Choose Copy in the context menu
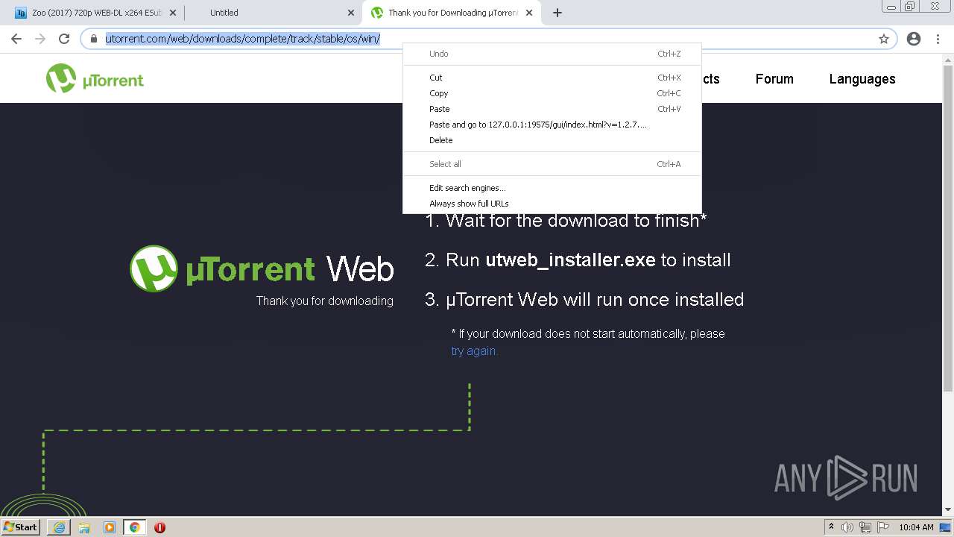 coord(552,93)
